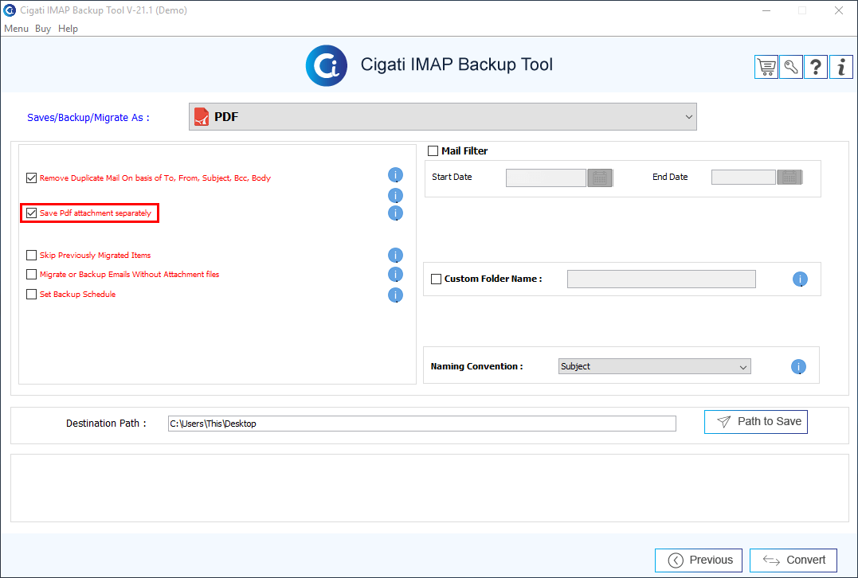Click the Destination Path label
858x578 pixels.
coord(106,424)
